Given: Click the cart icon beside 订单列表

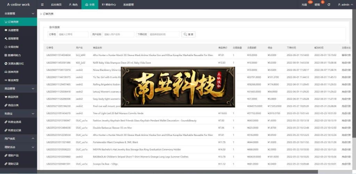Looking at the screenshot, I should click(6, 22).
